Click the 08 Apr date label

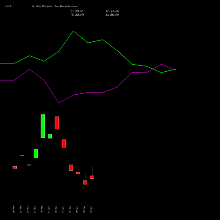click(x=70, y=209)
